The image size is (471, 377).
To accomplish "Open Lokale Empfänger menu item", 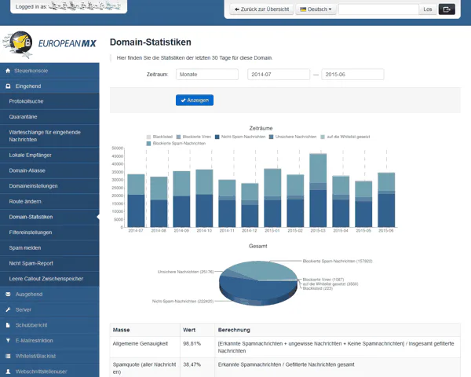I will [49, 156].
